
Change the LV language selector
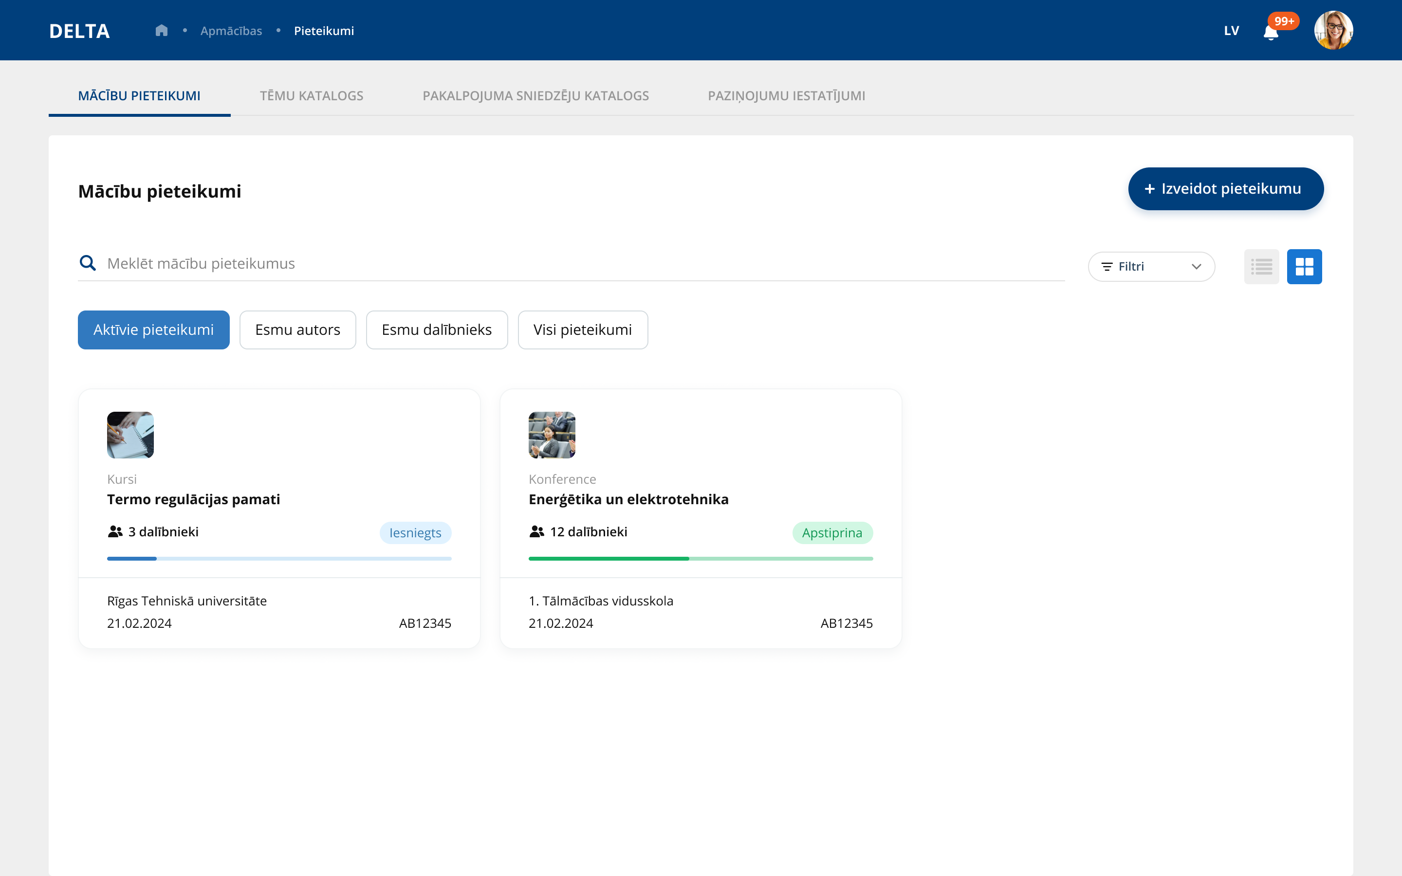(x=1231, y=31)
